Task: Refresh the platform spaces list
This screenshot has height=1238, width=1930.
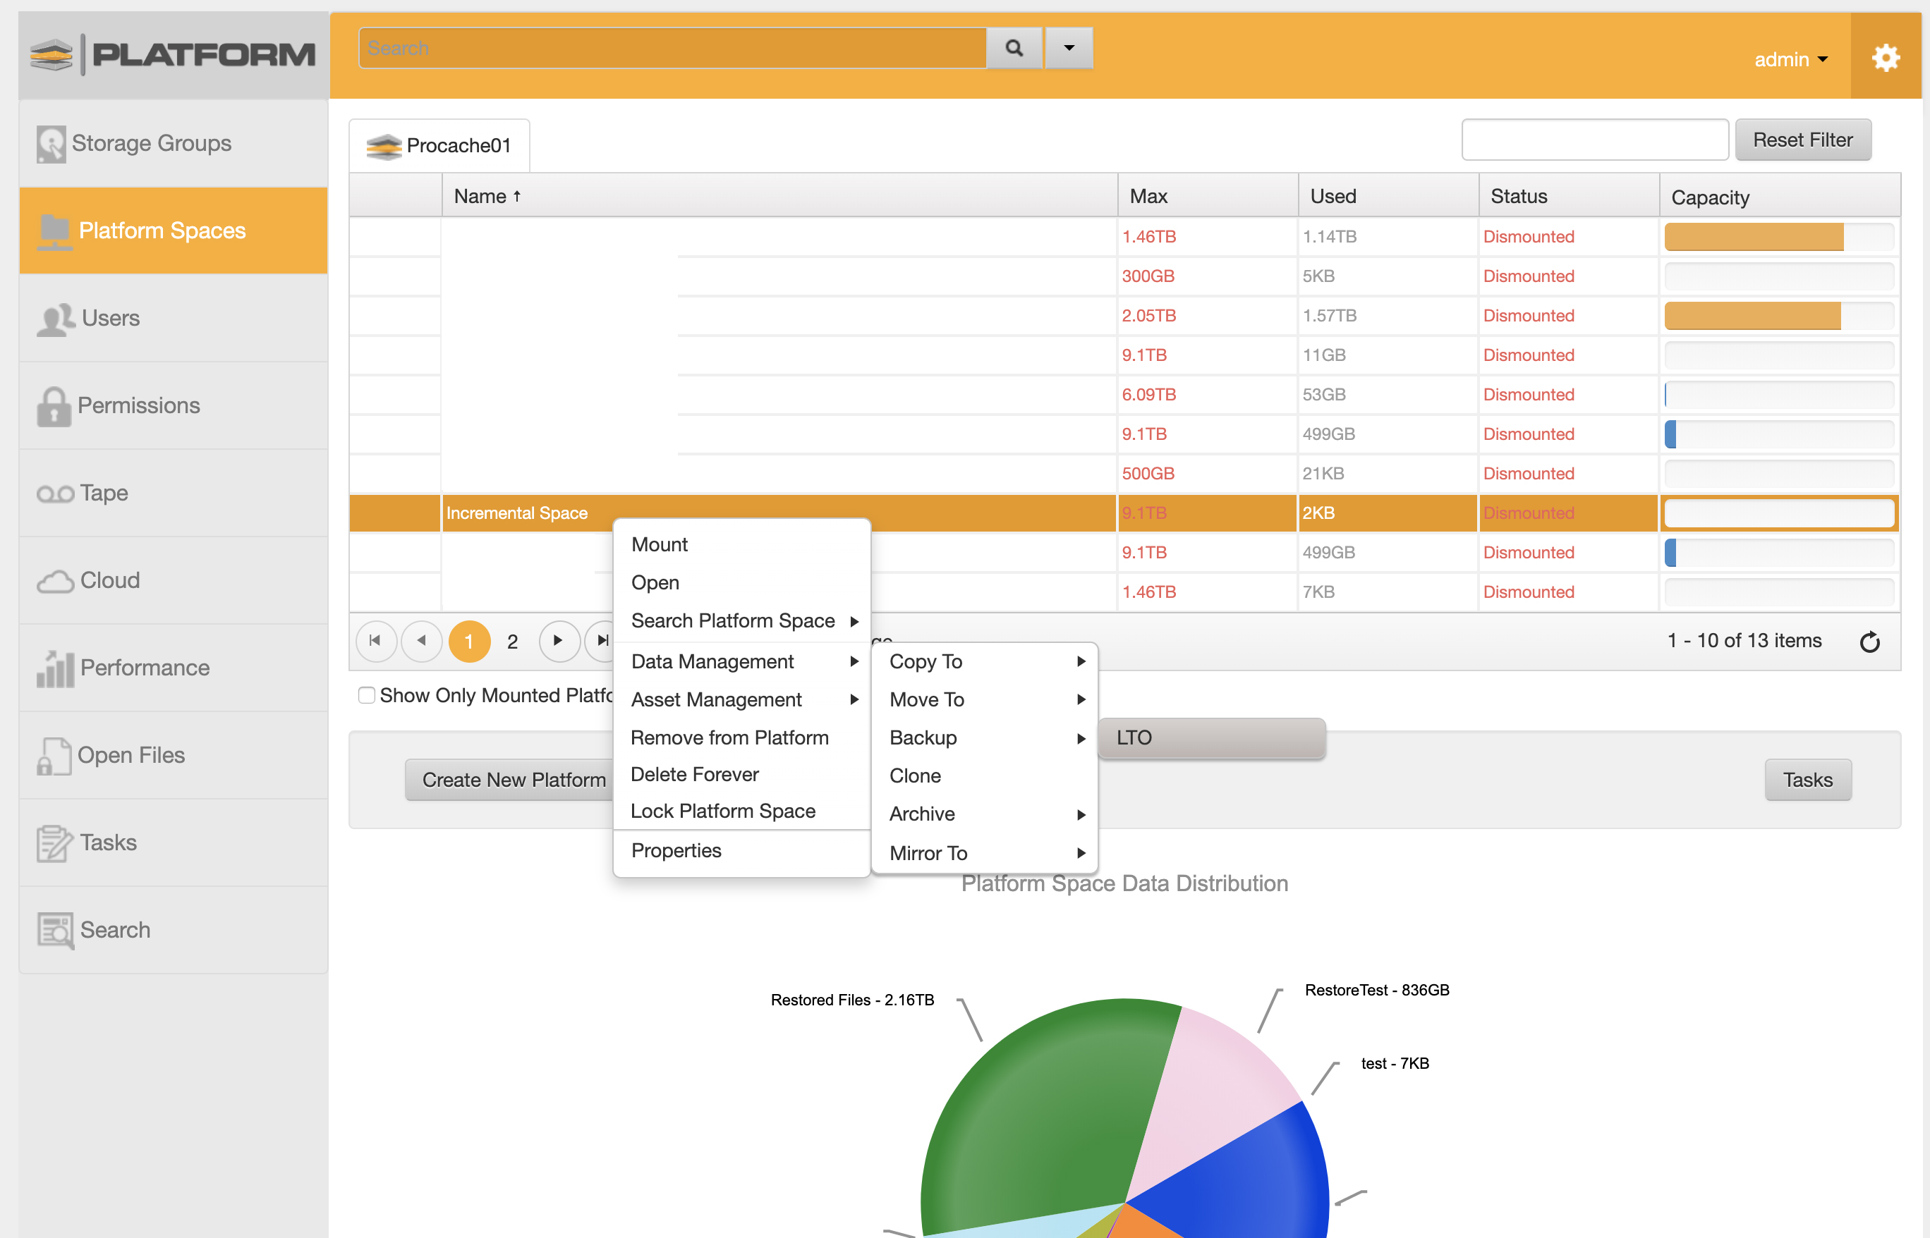Action: click(1871, 641)
